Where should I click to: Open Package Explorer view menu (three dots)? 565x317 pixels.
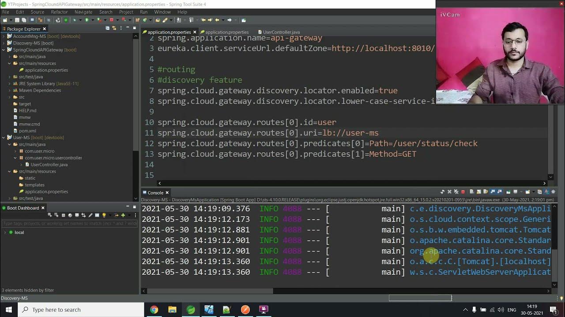click(x=121, y=28)
